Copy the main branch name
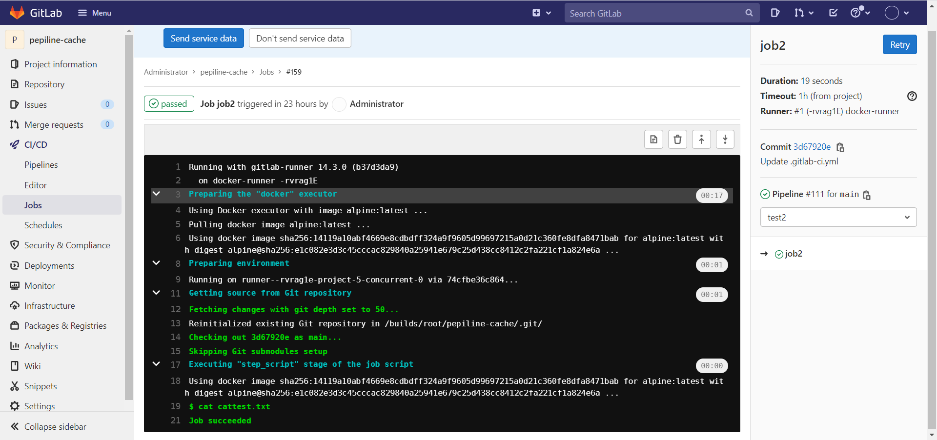937x440 pixels. pos(867,195)
